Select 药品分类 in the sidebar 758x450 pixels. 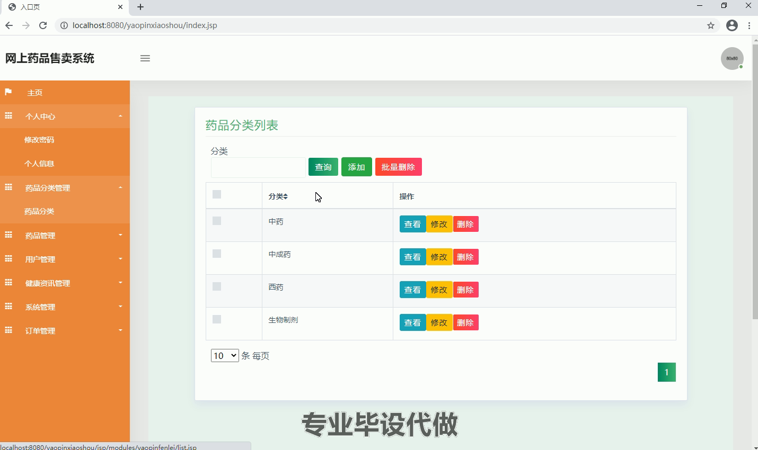coord(39,211)
